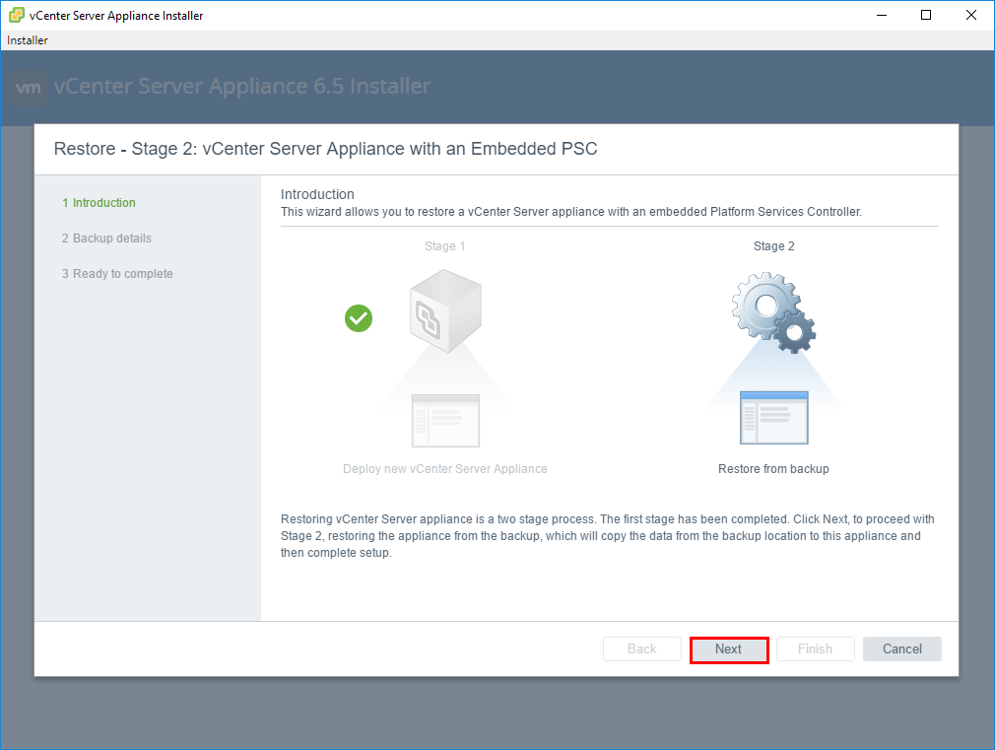Click the Stage 1 heading
995x750 pixels.
[445, 245]
